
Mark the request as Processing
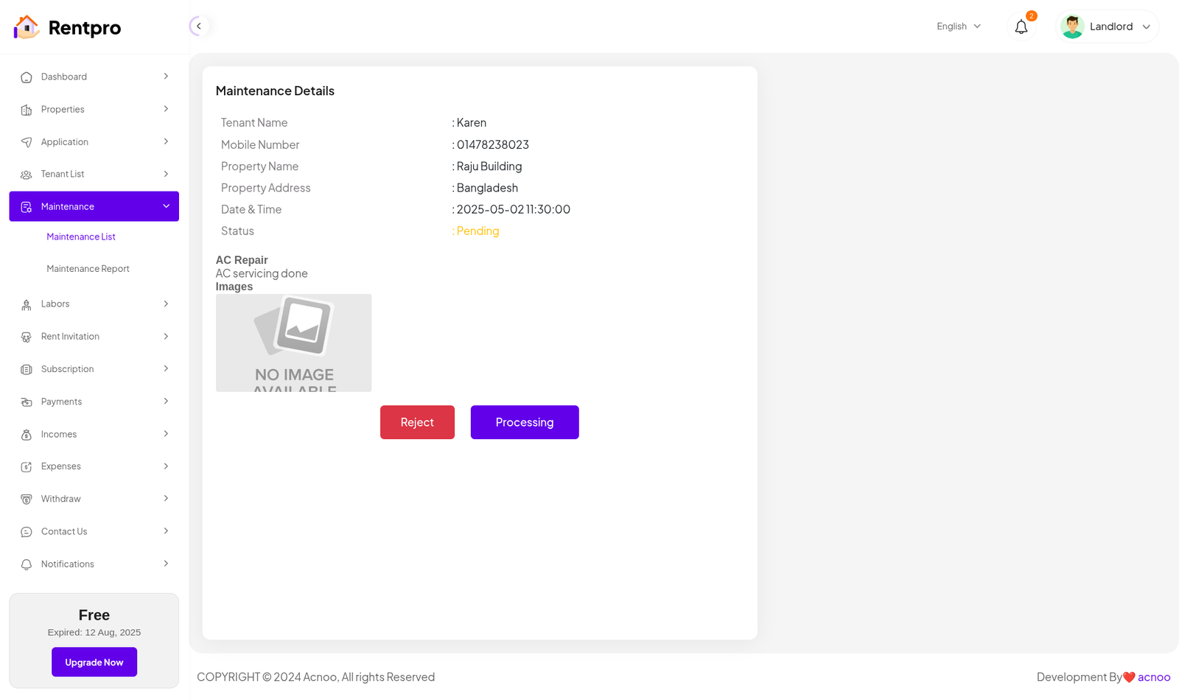525,422
